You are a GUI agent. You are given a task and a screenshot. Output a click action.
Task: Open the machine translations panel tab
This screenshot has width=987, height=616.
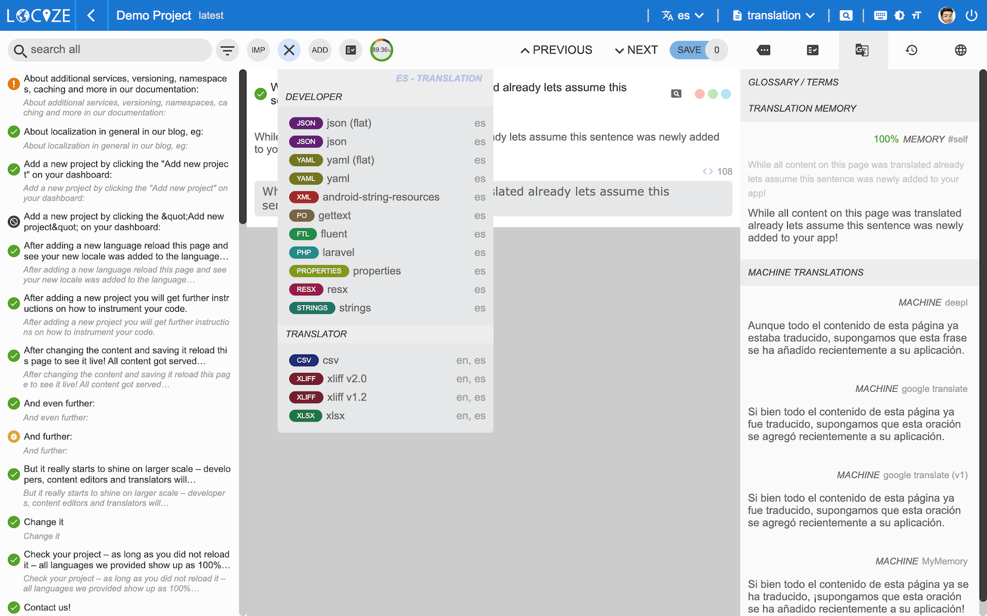pos(862,51)
